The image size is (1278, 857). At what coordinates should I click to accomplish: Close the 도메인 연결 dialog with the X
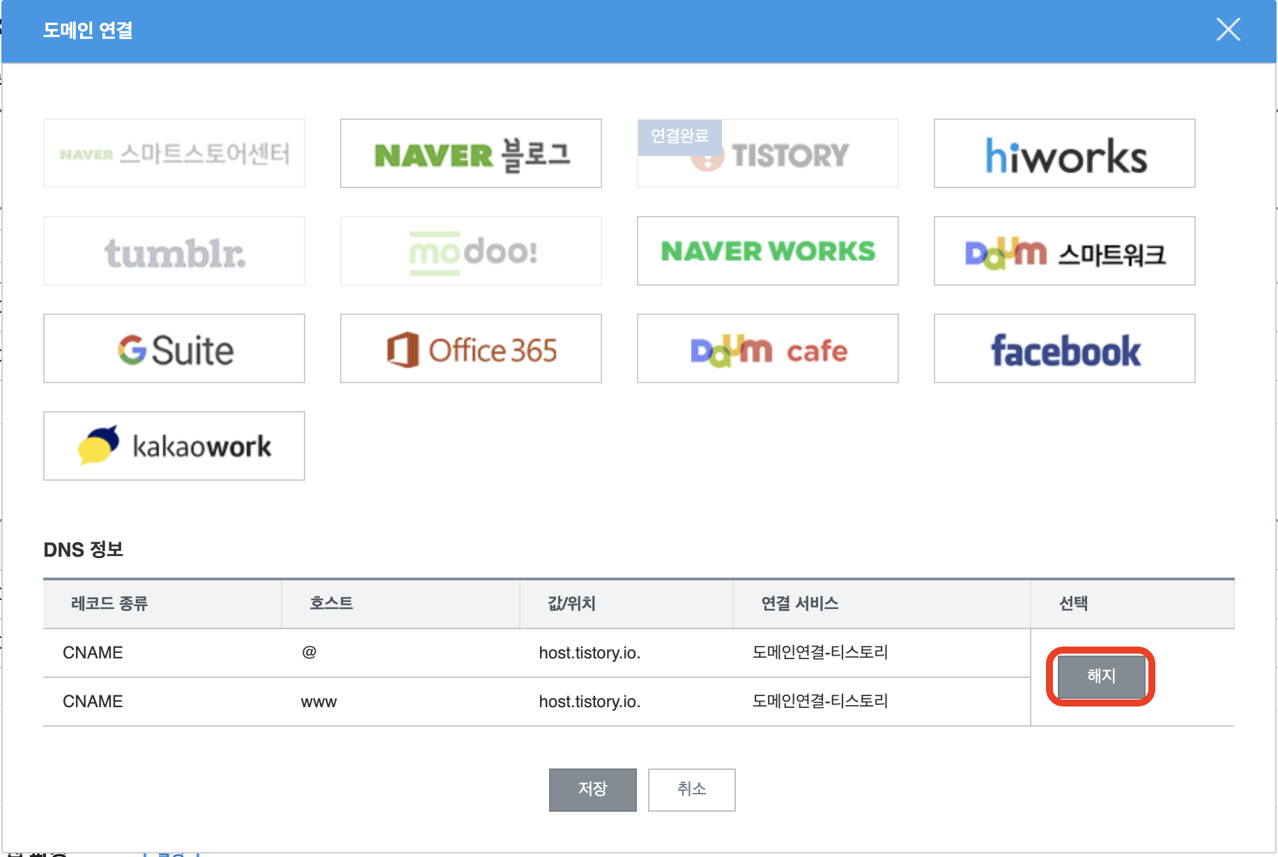1228,29
